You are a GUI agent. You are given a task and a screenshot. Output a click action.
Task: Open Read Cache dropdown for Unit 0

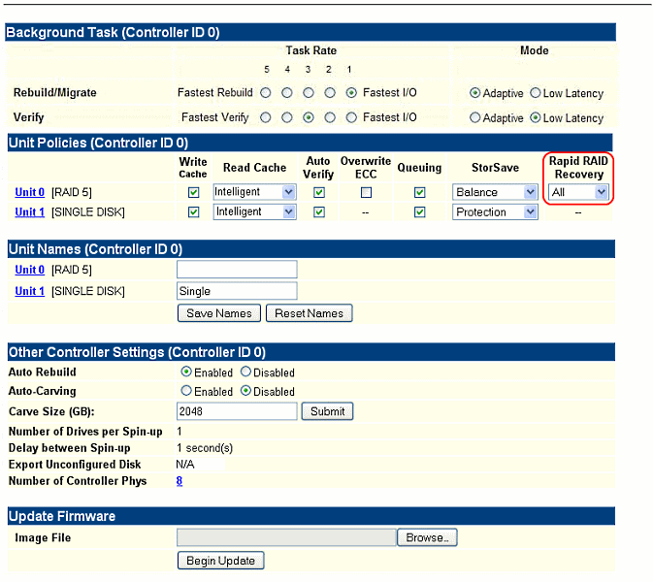[255, 192]
